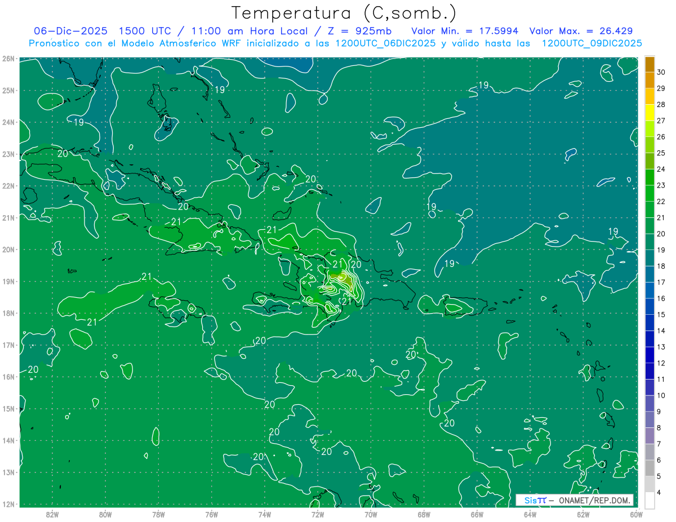Click the '16N' latitude label

pos(8,377)
